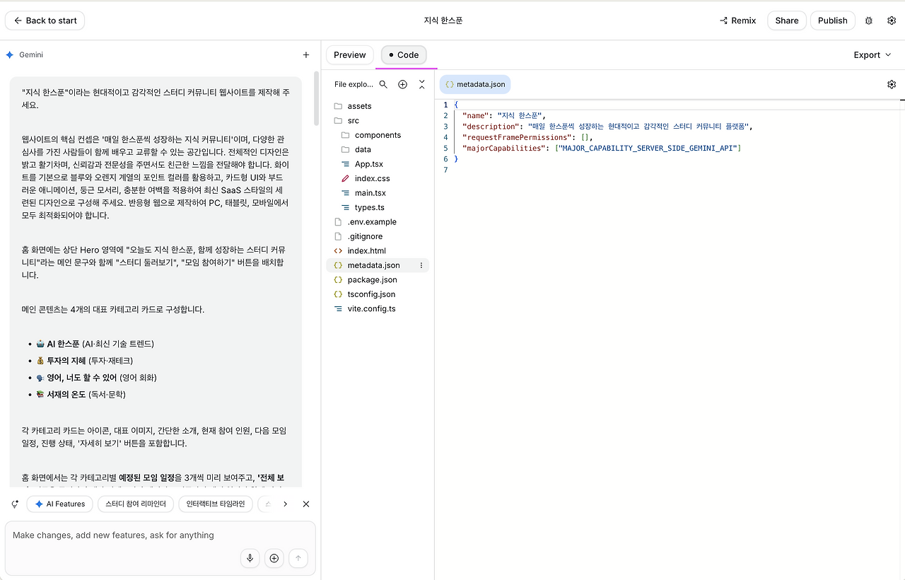Screen dimensions: 905x580
Task: Click the metadata.json editor tab
Action: (x=475, y=84)
